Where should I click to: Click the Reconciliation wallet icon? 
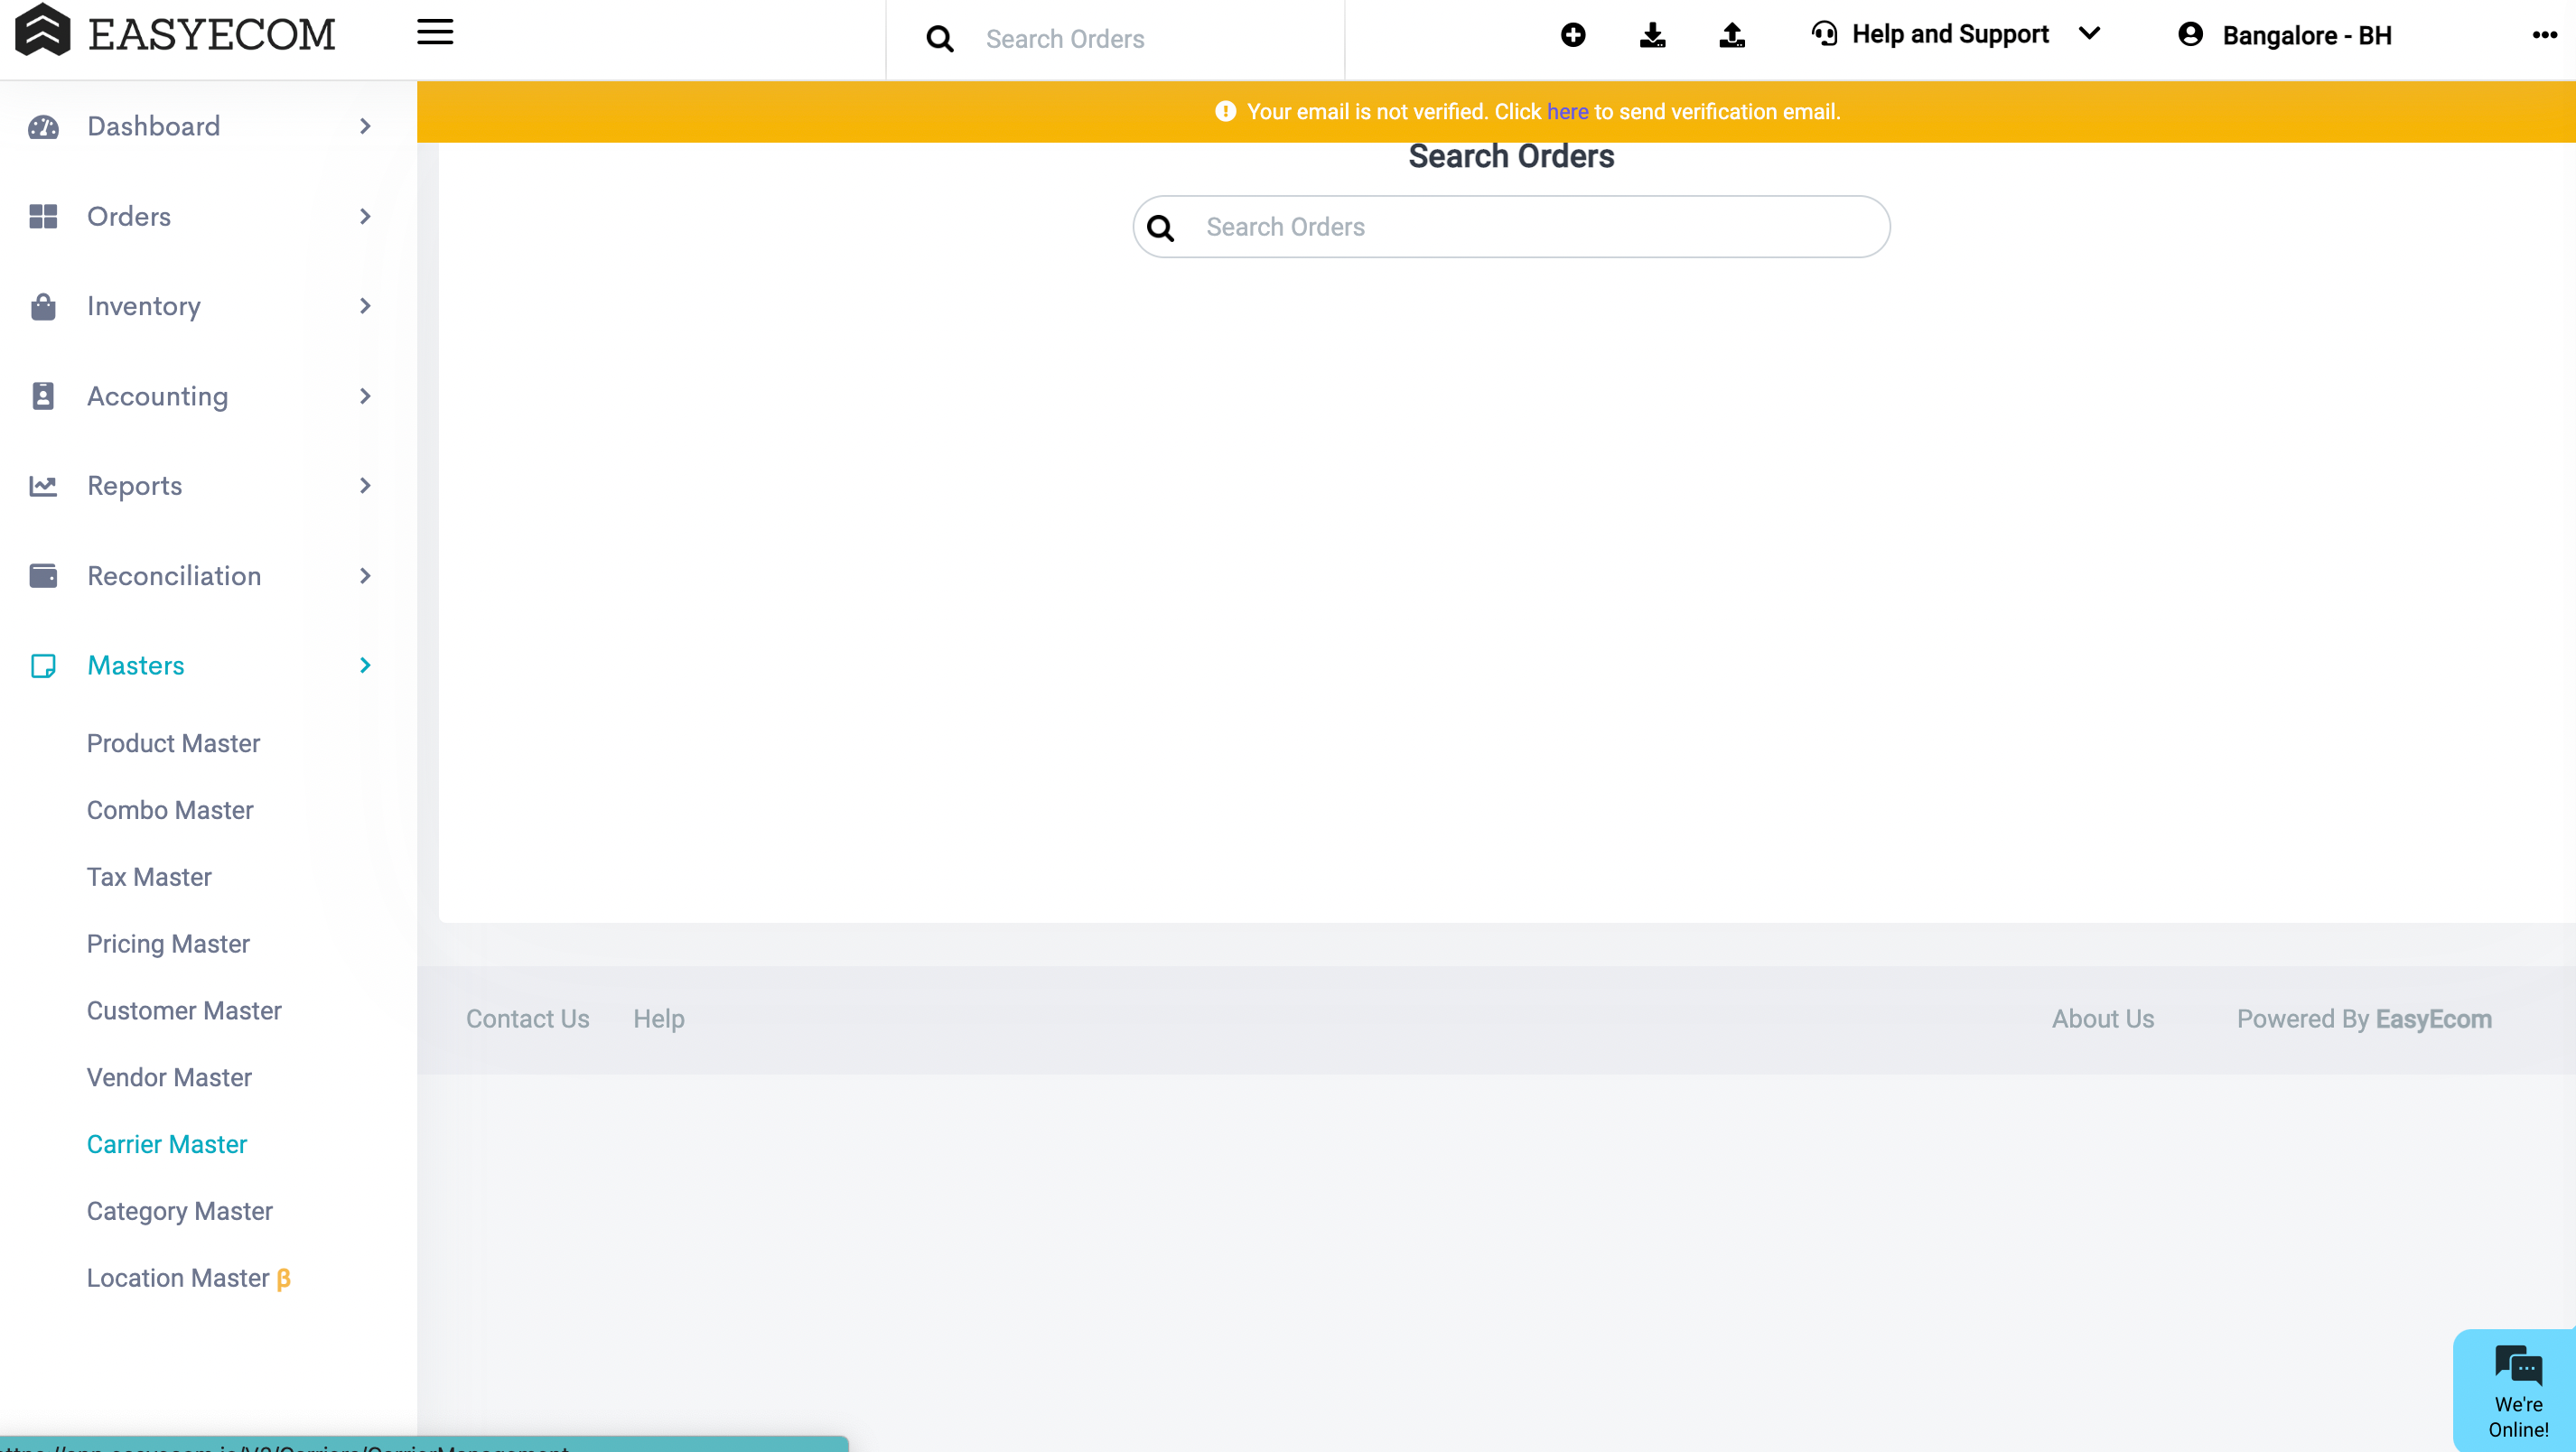pos(43,576)
